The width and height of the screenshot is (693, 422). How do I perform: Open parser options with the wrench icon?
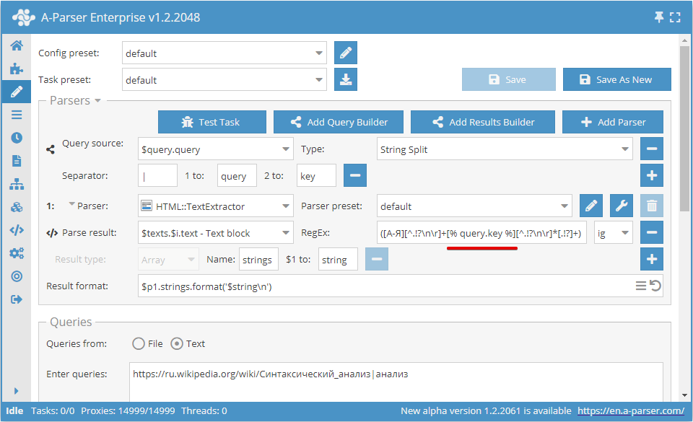(621, 206)
